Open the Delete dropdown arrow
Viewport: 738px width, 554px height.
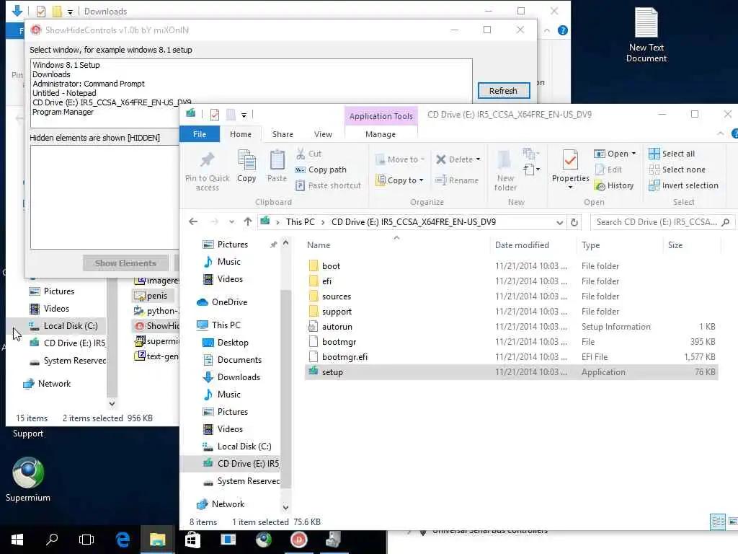[x=478, y=159]
